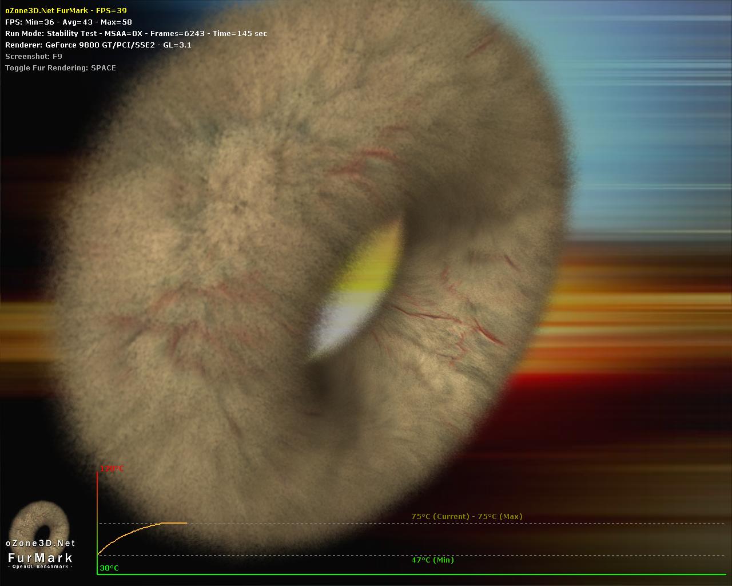This screenshot has width=732, height=586.
Task: Select the "Renderer: GeForce 9800 GT/PCI/SSE2" line
Action: click(x=98, y=45)
